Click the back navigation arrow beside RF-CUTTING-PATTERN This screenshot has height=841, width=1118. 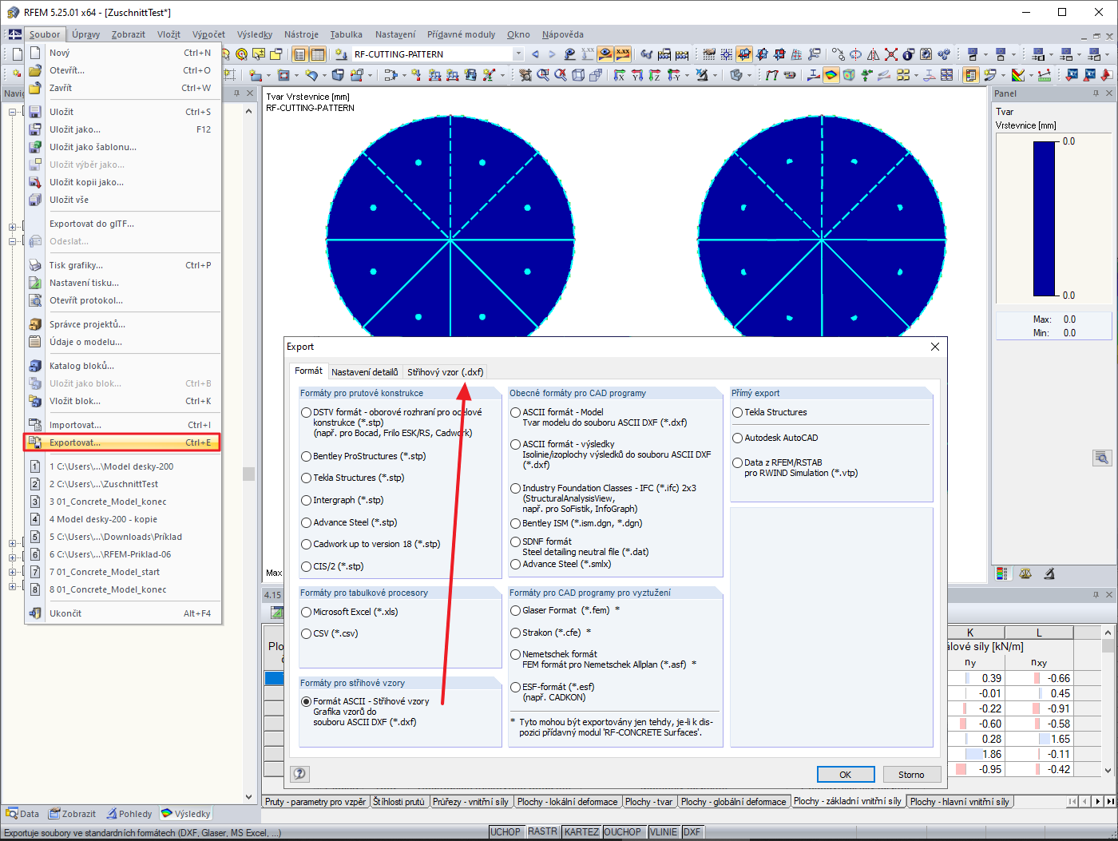point(535,54)
